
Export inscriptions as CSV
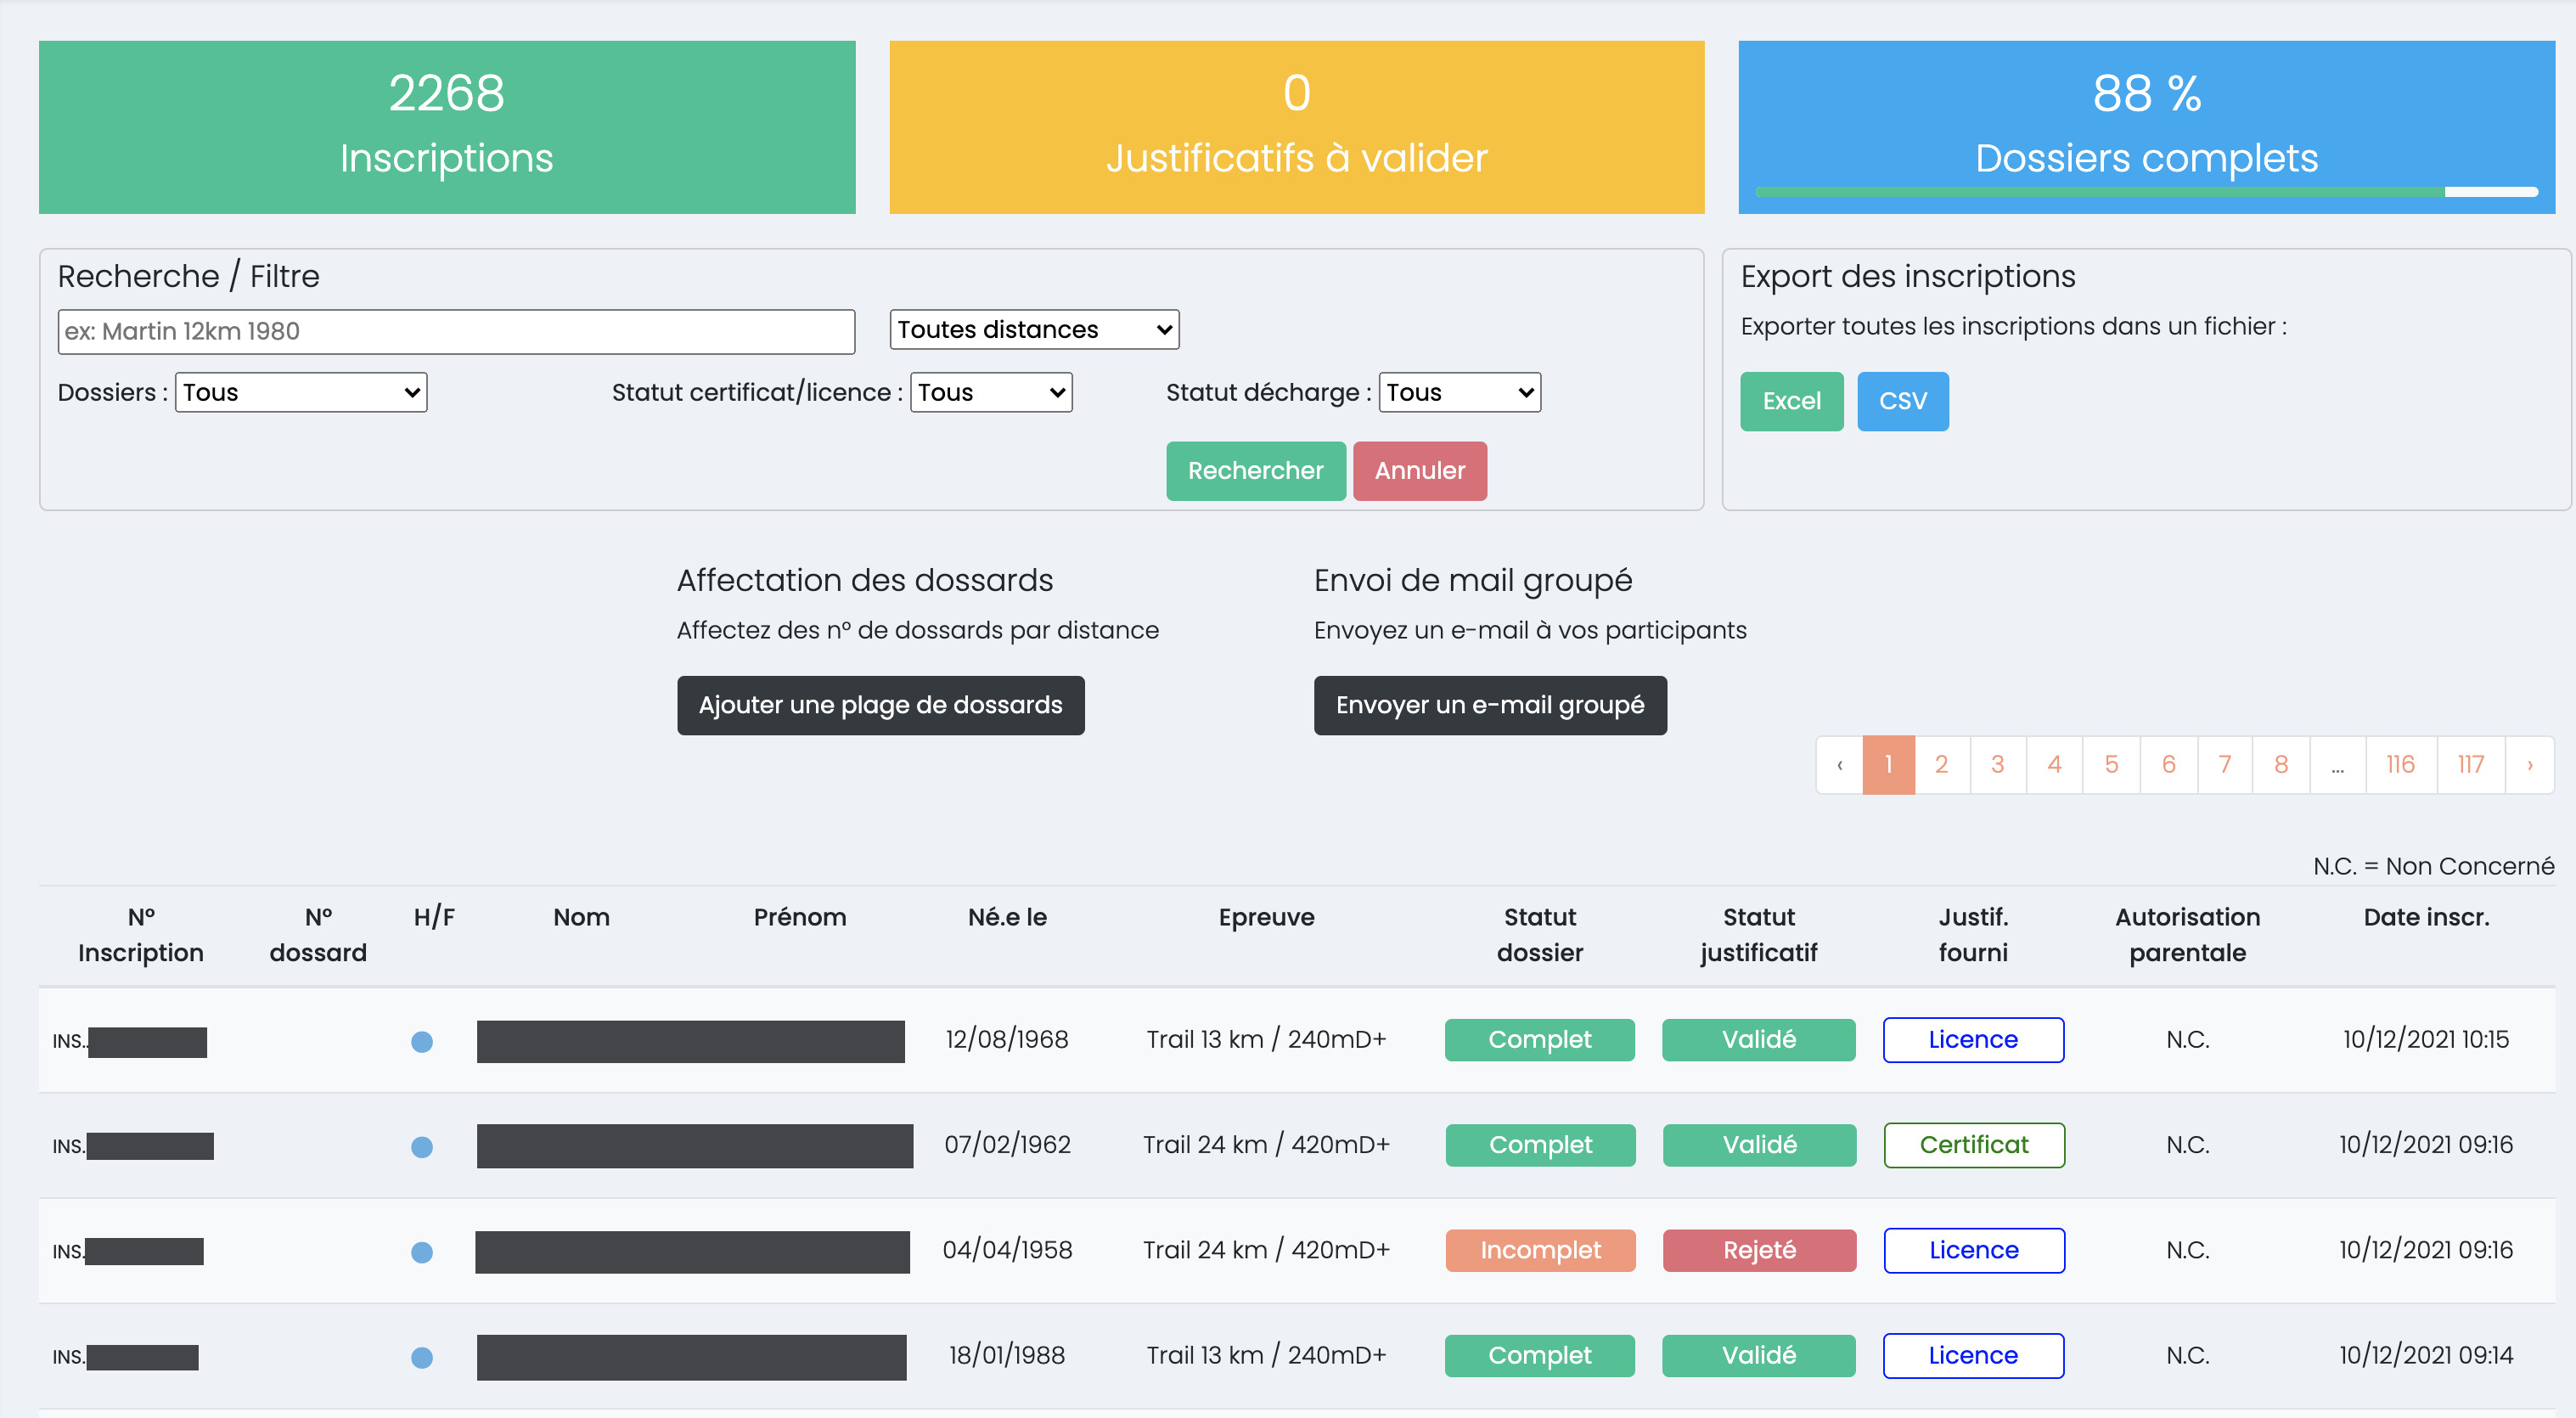(1902, 402)
